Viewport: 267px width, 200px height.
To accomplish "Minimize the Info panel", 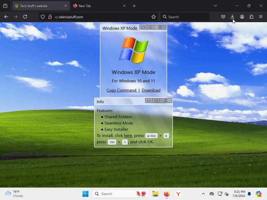I will pyautogui.click(x=149, y=101).
